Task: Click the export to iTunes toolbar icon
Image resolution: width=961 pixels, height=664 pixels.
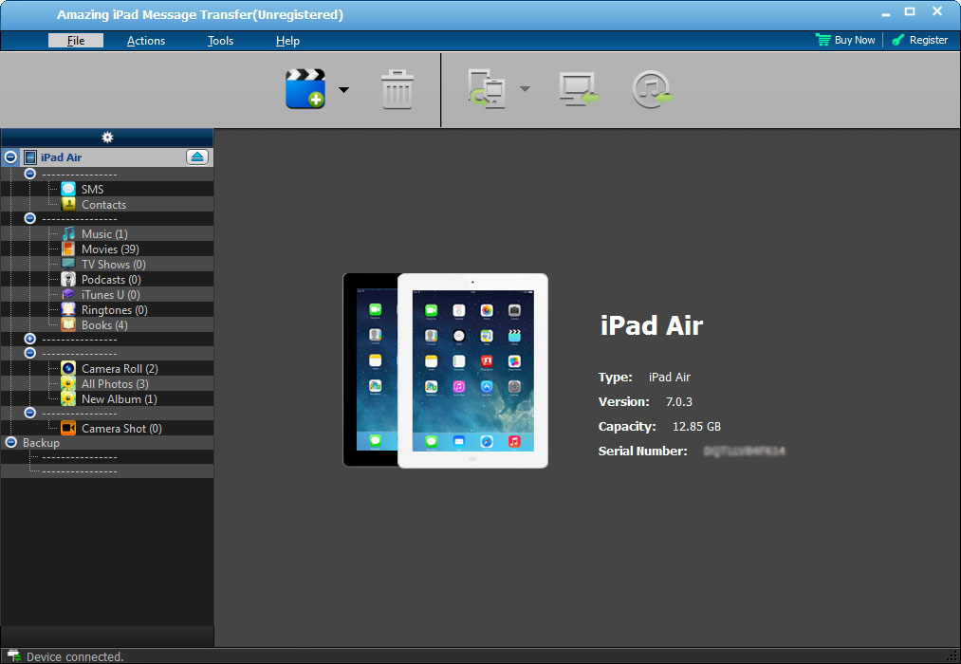Action: pyautogui.click(x=652, y=89)
